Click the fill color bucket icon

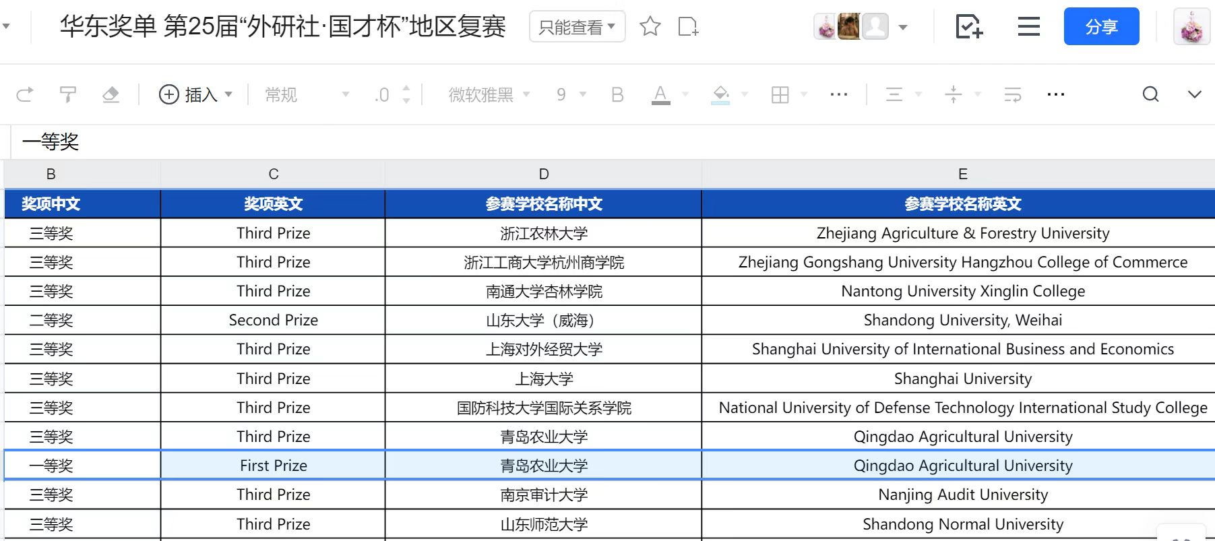coord(720,95)
